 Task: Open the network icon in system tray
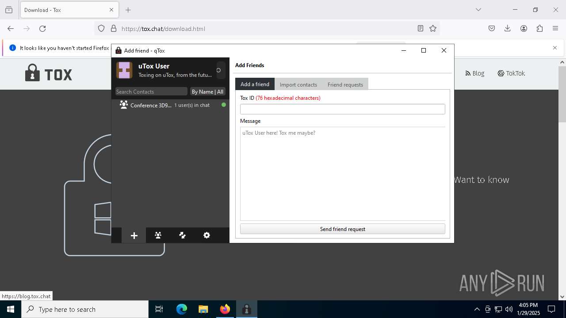498,309
